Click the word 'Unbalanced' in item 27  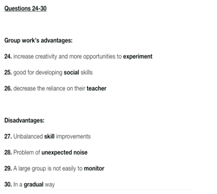pyautogui.click(x=28, y=136)
